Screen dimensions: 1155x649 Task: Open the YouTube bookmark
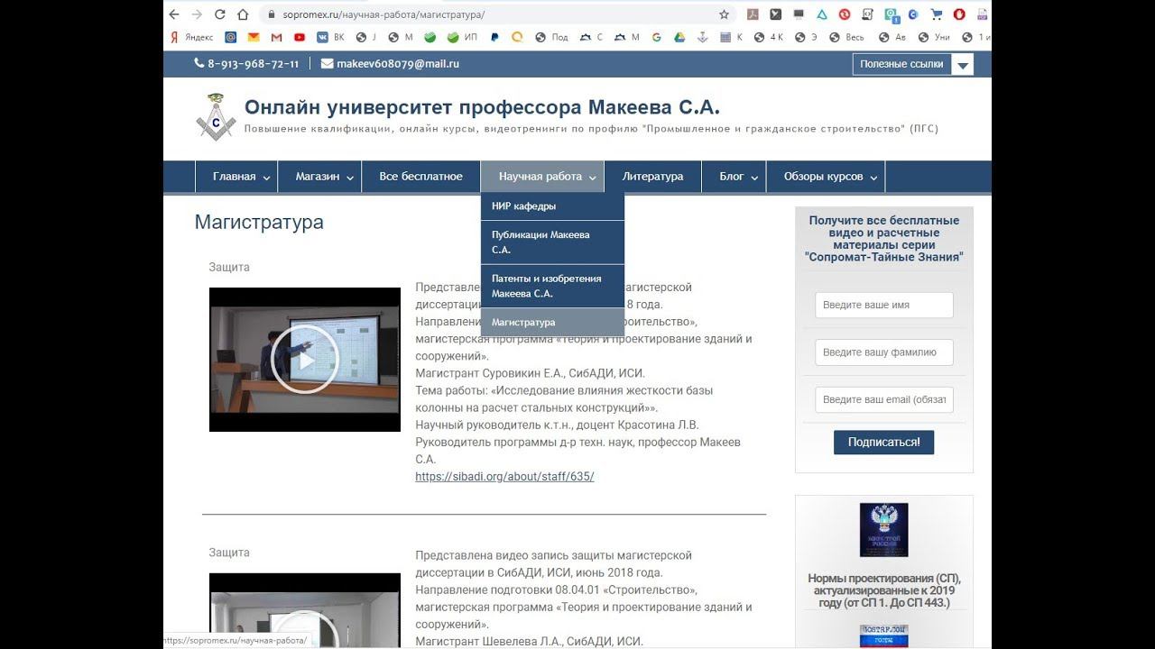300,37
